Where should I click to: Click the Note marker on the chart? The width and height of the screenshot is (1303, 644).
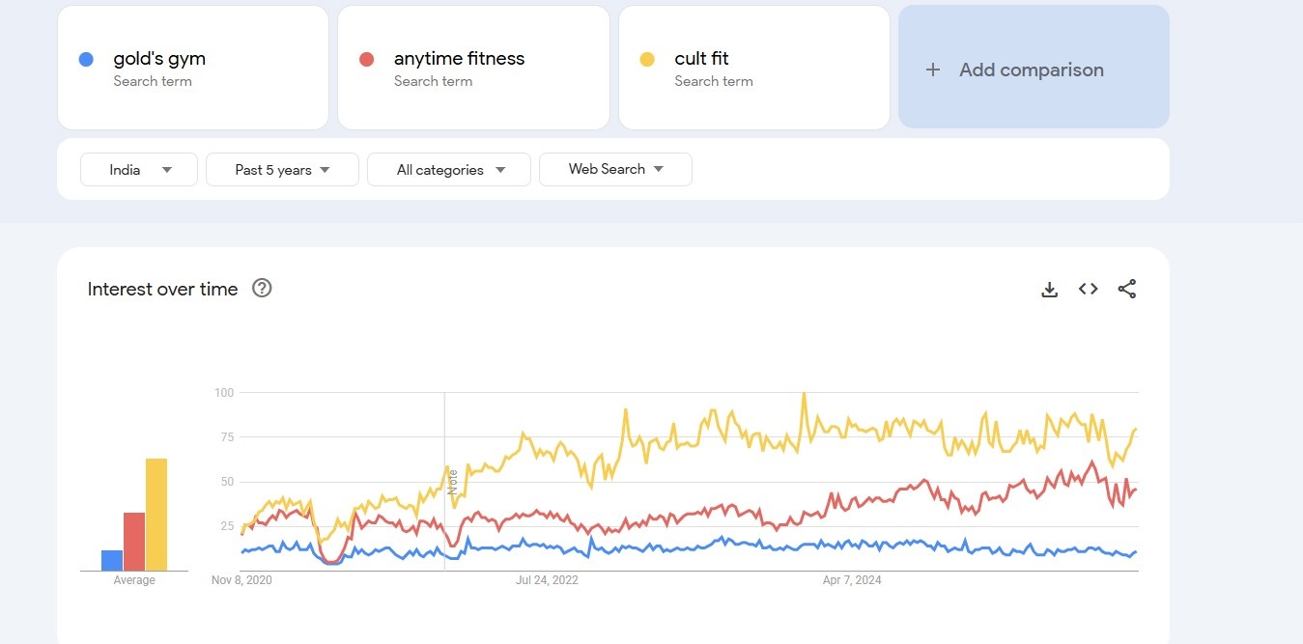(452, 482)
